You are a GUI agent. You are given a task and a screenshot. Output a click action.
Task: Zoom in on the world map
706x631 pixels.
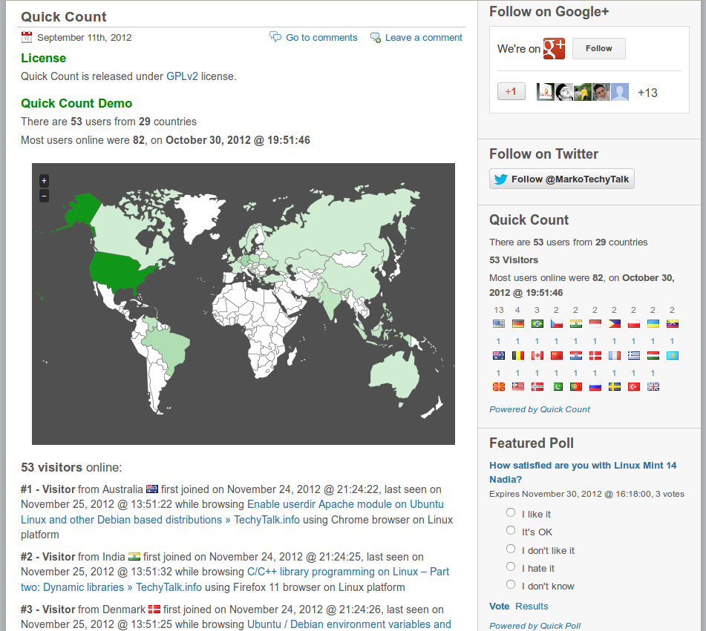44,180
